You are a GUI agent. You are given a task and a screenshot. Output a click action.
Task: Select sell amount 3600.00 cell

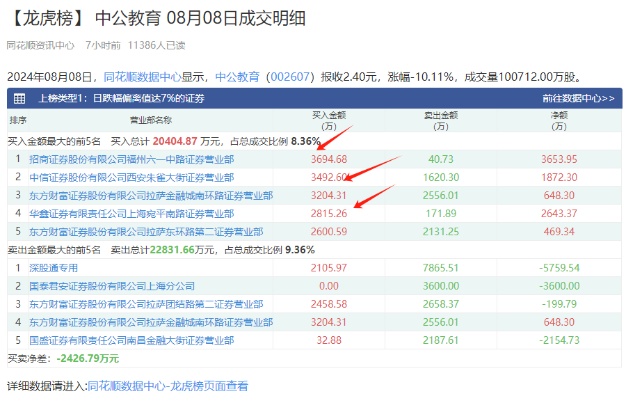[441, 286]
